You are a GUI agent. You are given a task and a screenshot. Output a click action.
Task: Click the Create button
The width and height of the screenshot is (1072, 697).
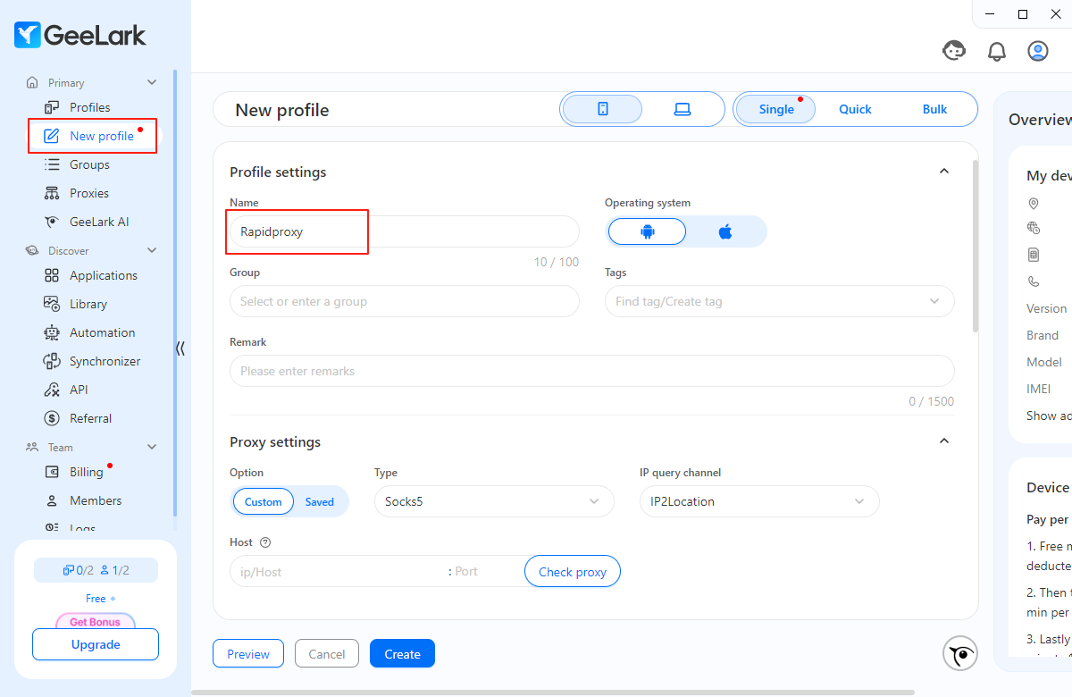[402, 654]
